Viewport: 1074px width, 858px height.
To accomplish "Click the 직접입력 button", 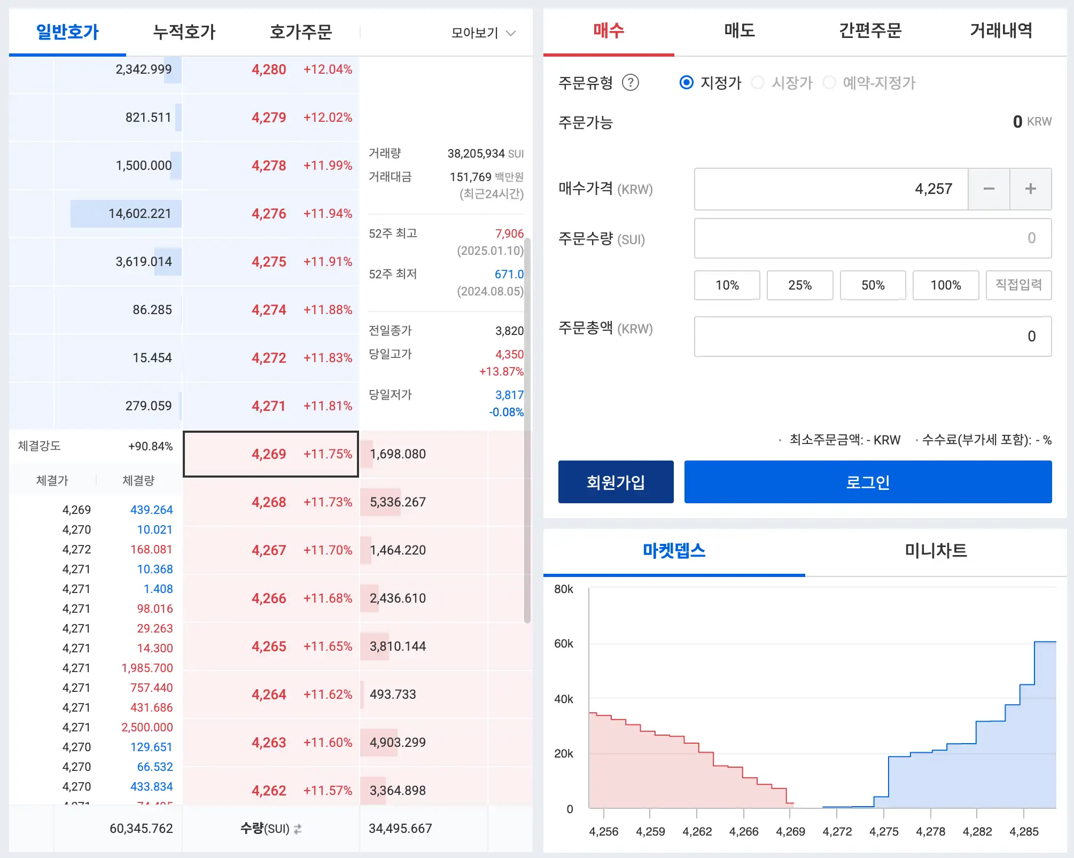I will (x=1018, y=285).
